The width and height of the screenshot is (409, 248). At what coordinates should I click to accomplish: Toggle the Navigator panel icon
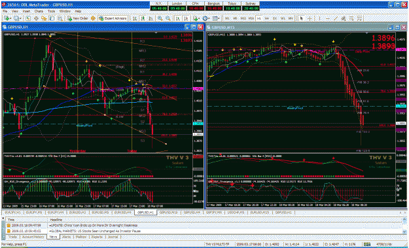pyautogui.click(x=44, y=18)
